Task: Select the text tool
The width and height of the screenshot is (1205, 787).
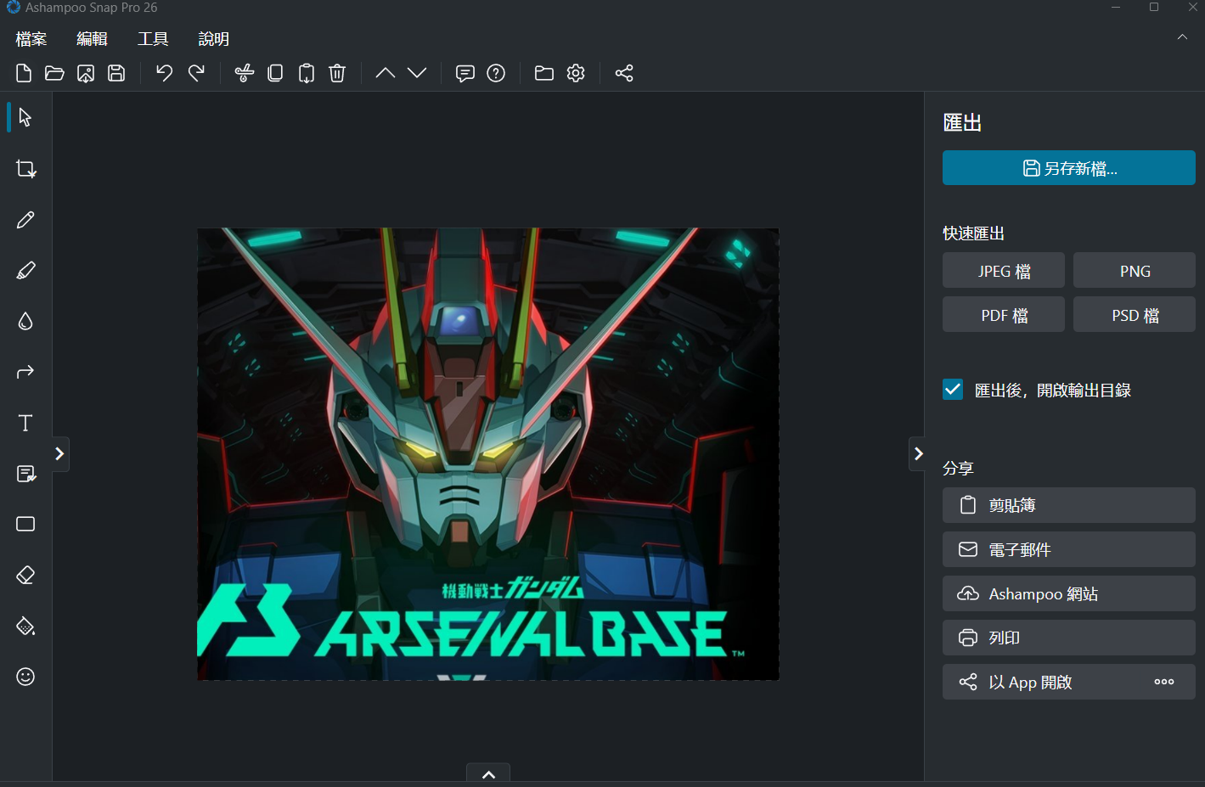Action: 25,423
